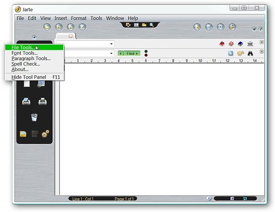This screenshot has width=275, height=212.
Task: Open the Help menu
Action: click(x=133, y=18)
